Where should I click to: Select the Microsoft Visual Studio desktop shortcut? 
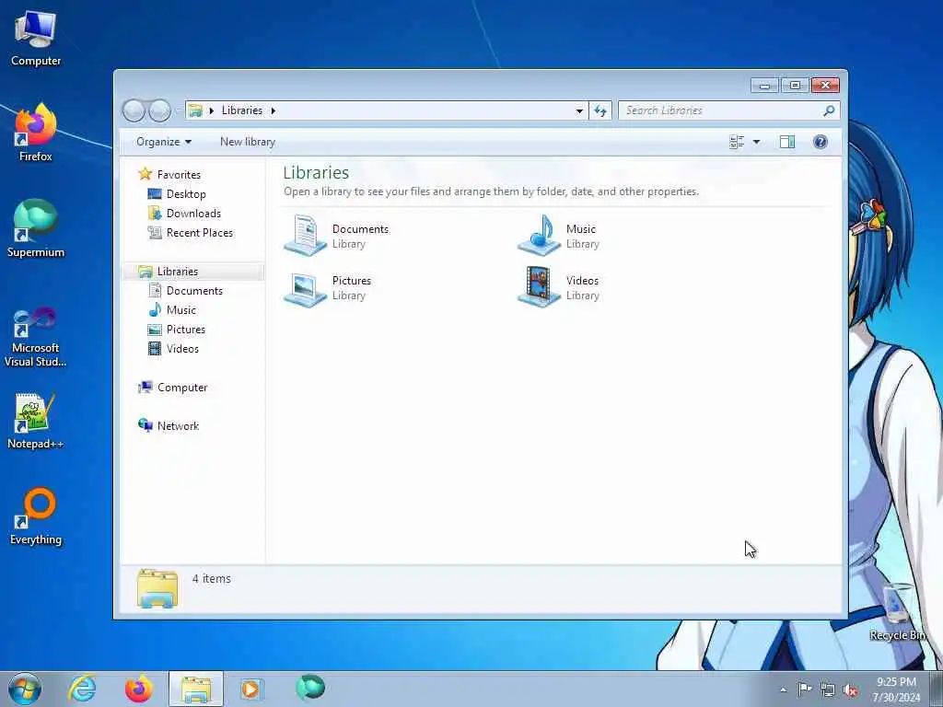point(36,337)
